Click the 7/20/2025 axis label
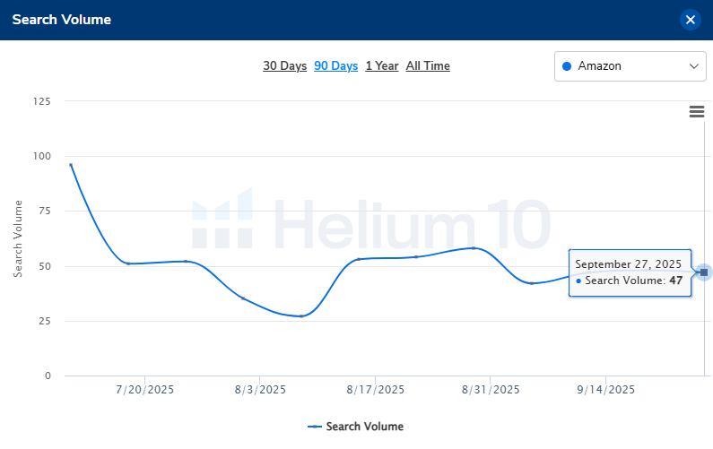The image size is (713, 449). click(x=145, y=390)
